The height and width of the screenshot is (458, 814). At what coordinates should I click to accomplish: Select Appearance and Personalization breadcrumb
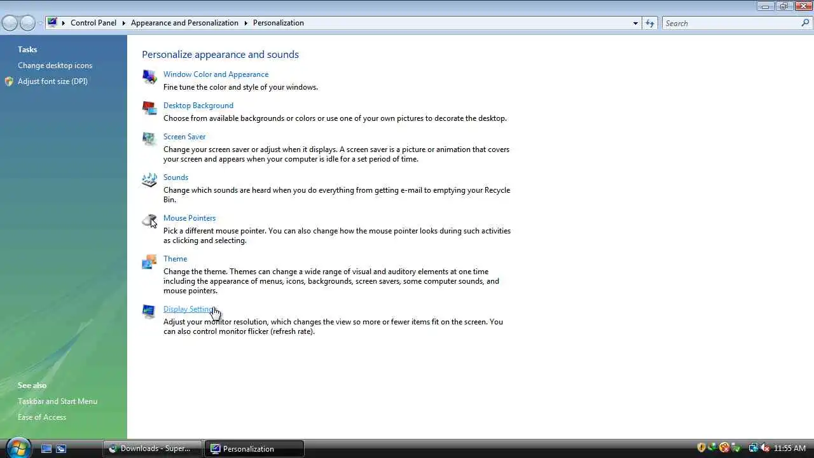click(x=184, y=23)
